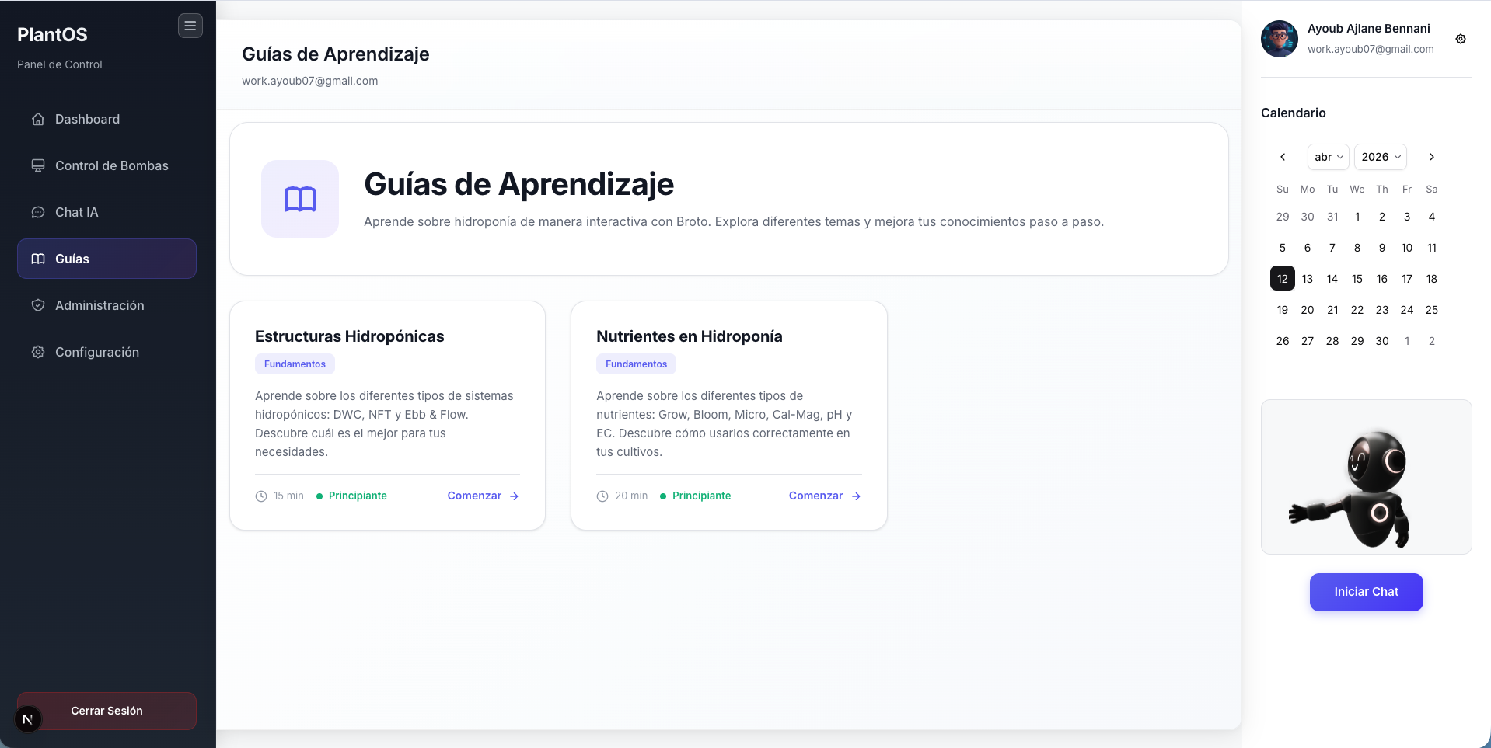Click the book icon next to Guías
1491x748 pixels.
(38, 259)
